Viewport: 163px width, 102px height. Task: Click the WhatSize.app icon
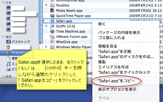52,42
